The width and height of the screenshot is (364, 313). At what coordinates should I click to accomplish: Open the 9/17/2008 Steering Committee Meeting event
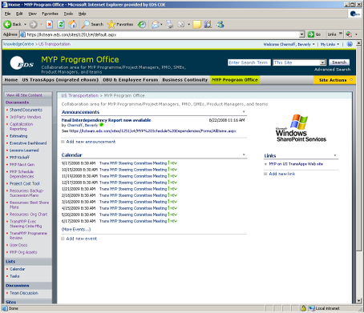133,163
